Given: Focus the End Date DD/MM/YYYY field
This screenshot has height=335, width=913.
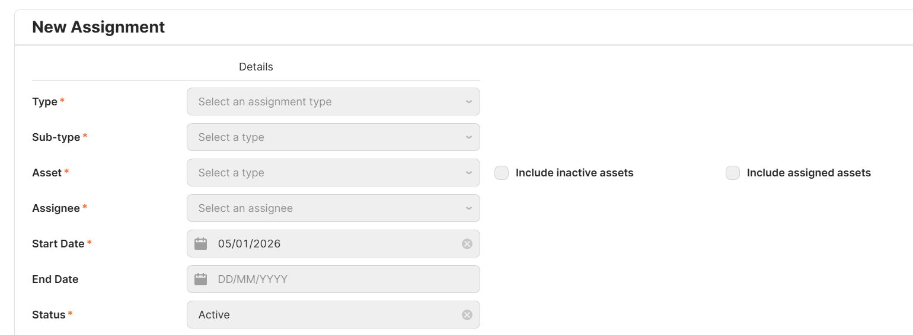Looking at the screenshot, I should coord(253,279).
